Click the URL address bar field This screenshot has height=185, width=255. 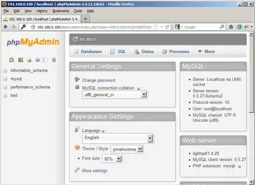tap(95, 27)
